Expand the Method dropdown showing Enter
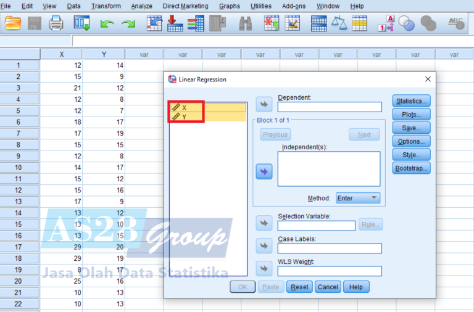The width and height of the screenshot is (474, 312). [x=358, y=198]
